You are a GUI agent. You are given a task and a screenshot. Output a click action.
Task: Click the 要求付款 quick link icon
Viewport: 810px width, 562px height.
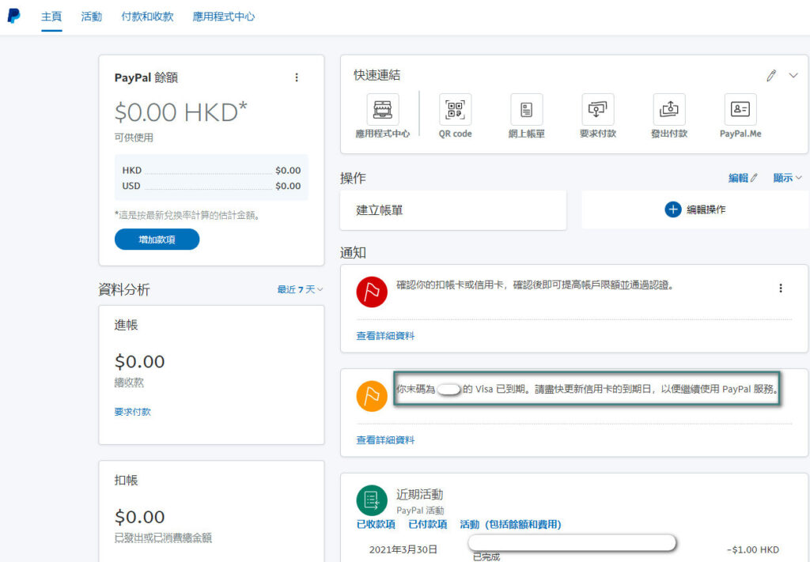click(598, 109)
